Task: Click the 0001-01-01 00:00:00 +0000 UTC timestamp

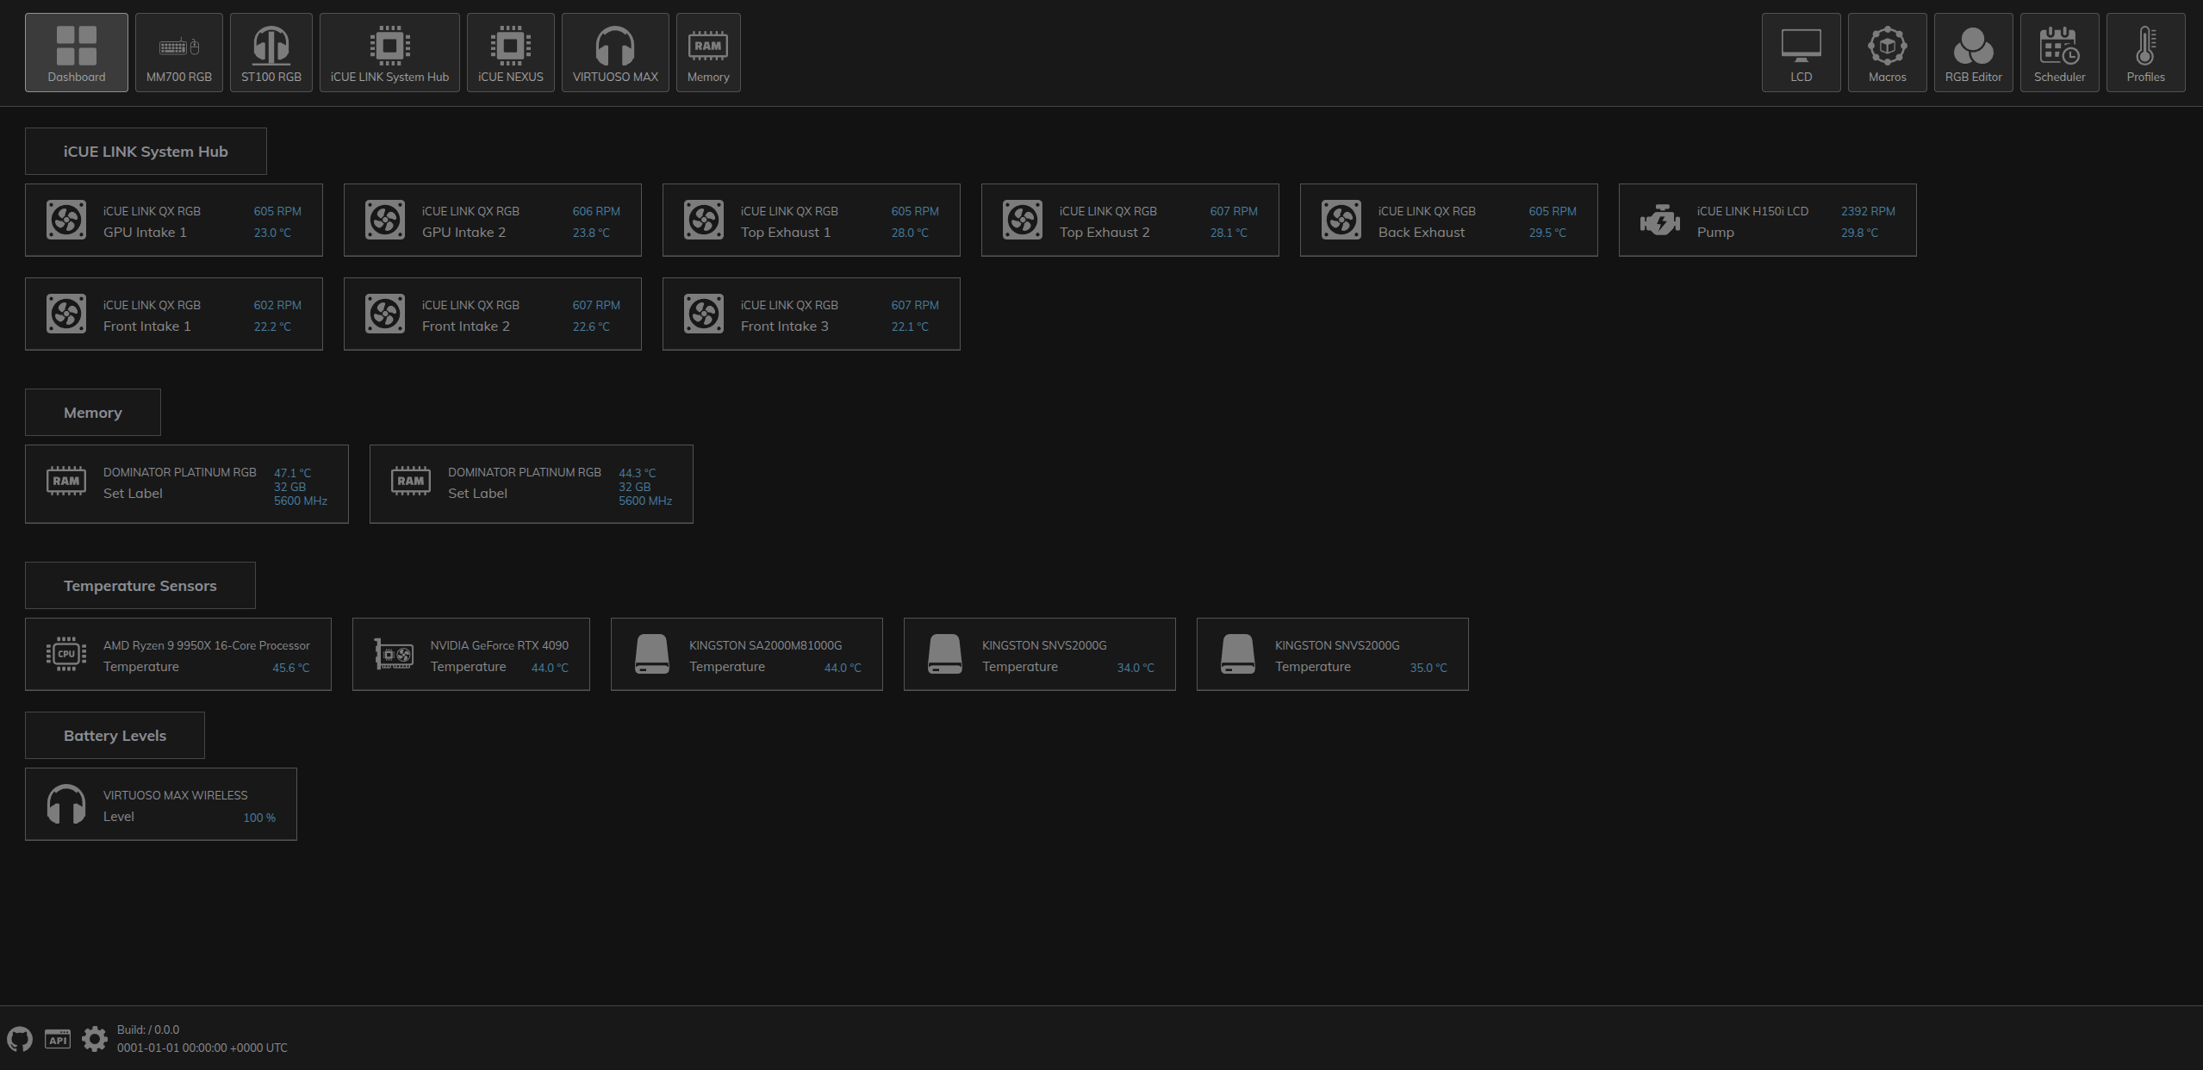Action: click(202, 1048)
